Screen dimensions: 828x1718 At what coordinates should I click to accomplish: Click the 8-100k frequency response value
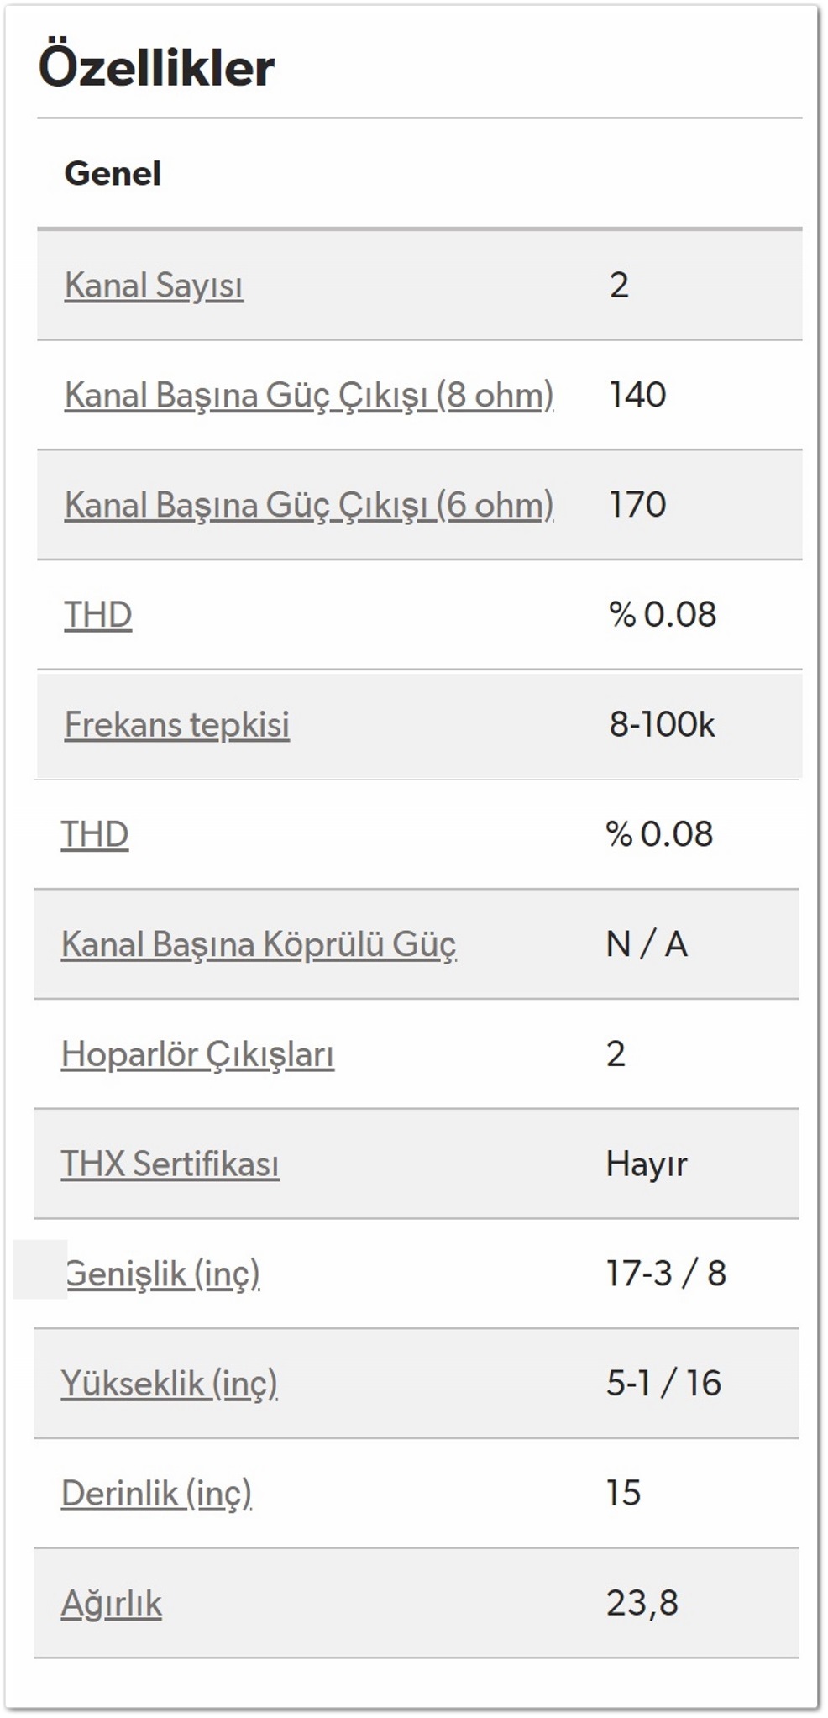[x=662, y=724]
